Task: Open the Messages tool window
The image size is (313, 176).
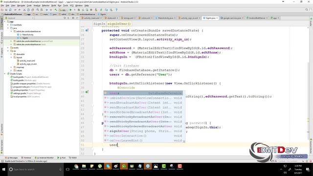Action: point(12,157)
